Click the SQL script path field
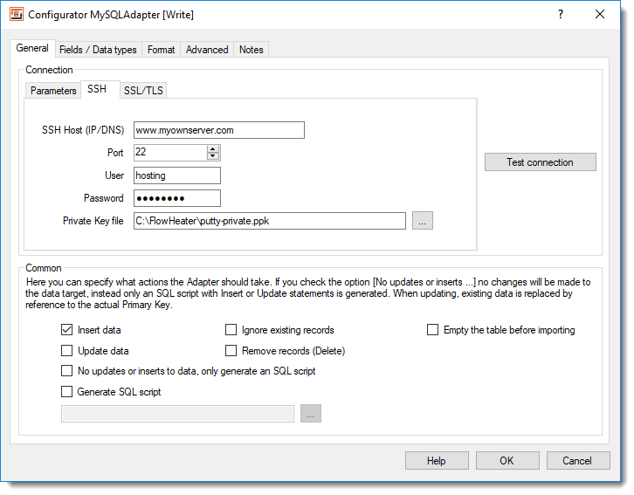Viewport: 634px width, 495px height. [177, 414]
